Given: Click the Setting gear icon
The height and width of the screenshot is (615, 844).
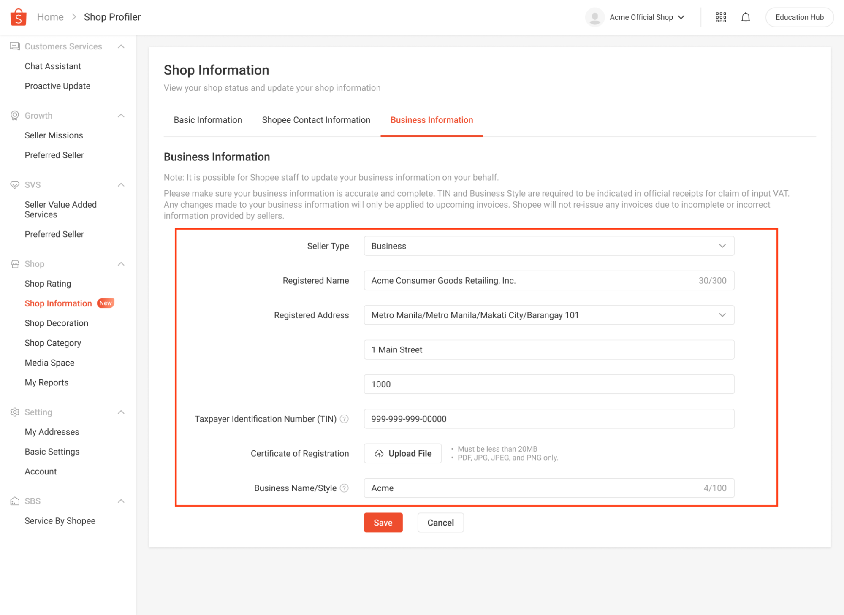Looking at the screenshot, I should [15, 412].
